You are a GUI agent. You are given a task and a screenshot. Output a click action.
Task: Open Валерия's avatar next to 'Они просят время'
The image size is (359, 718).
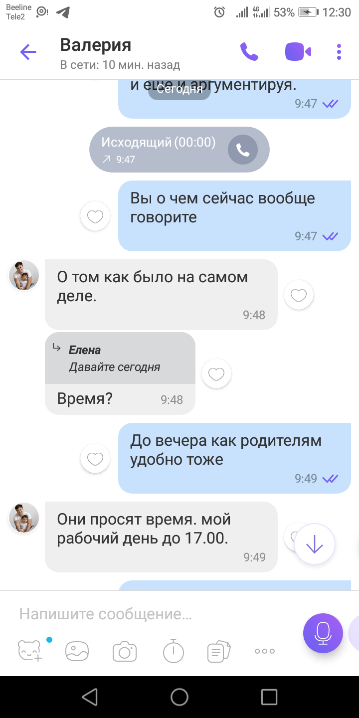pyautogui.click(x=24, y=518)
